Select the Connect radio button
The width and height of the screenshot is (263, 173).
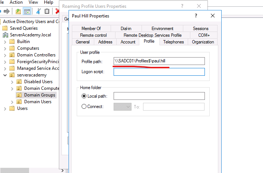pyautogui.click(x=84, y=107)
